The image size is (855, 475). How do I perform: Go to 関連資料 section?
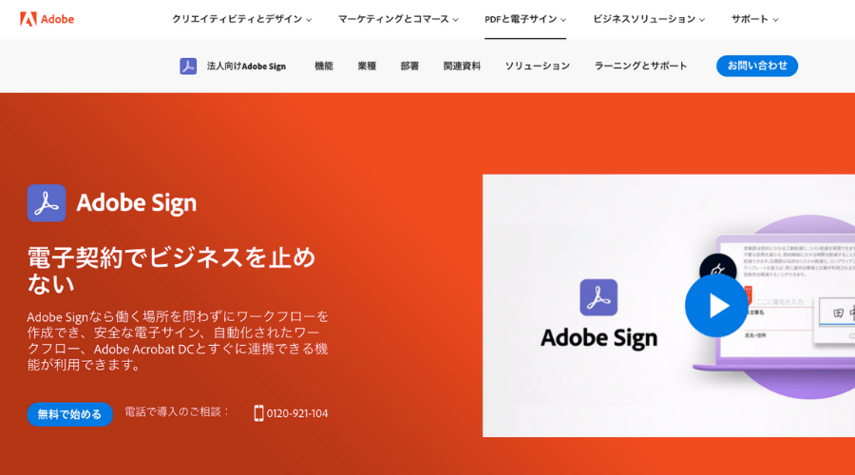[x=462, y=66]
